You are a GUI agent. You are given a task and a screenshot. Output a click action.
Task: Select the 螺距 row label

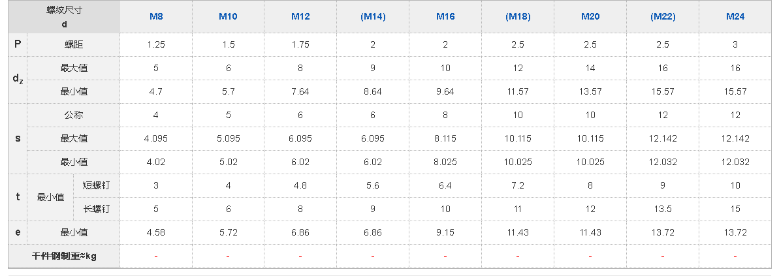pos(74,44)
